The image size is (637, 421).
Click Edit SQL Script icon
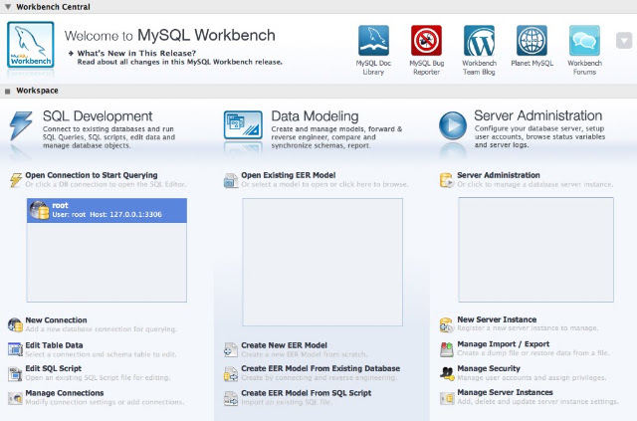click(x=15, y=373)
